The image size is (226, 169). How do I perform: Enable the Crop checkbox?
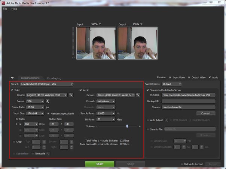click(x=14, y=142)
